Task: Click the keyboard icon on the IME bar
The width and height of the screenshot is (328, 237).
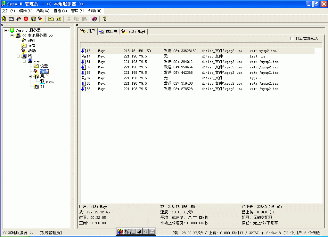Action: coord(152,232)
